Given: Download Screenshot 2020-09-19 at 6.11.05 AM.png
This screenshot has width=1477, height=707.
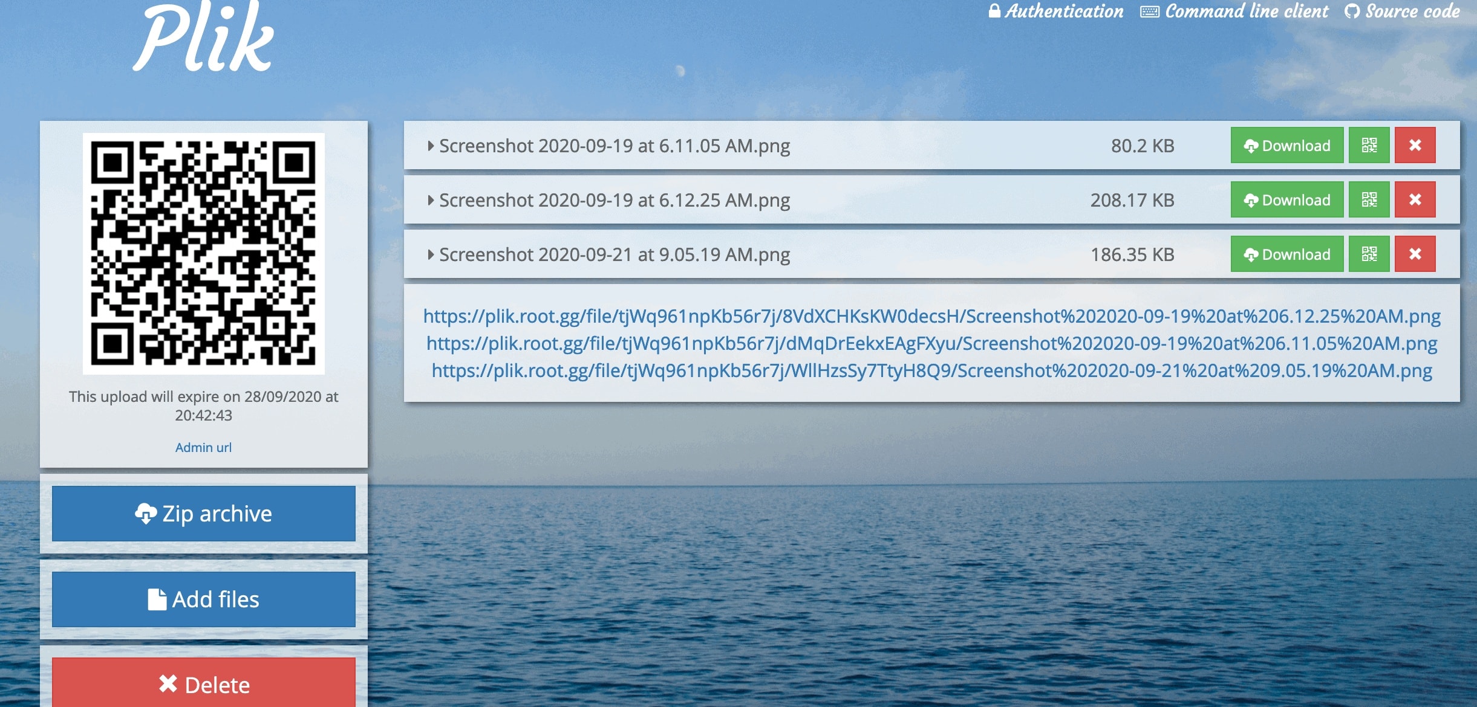Looking at the screenshot, I should (1287, 145).
